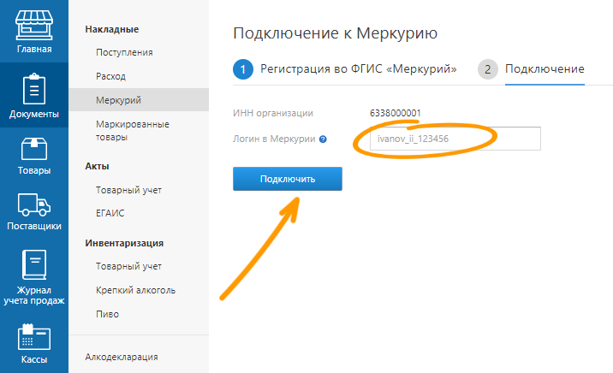
Task: Open Расход in the sidebar menu
Action: tap(110, 76)
